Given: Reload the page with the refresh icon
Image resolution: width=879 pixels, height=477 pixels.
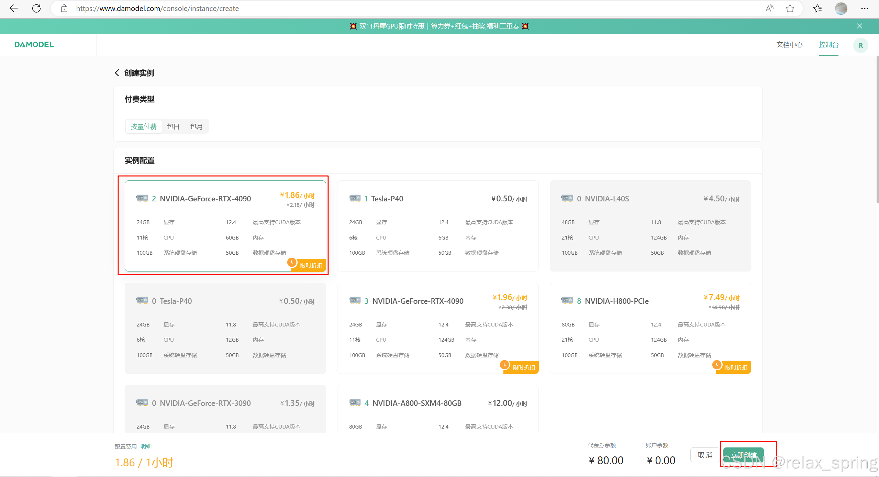Looking at the screenshot, I should click(36, 8).
